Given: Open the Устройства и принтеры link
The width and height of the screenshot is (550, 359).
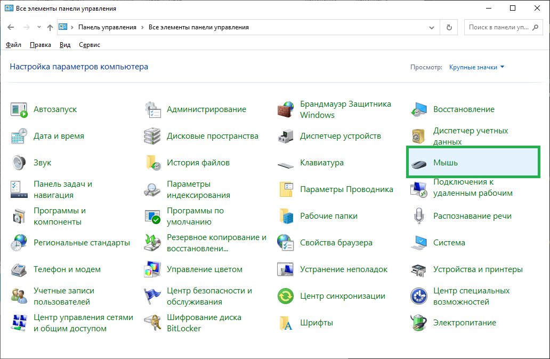Looking at the screenshot, I should tap(478, 269).
